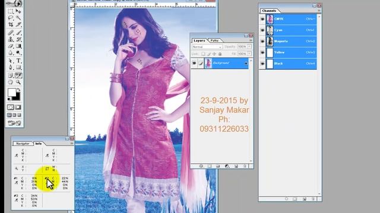Viewport: 380px width, 213px height.
Task: Select the Type tool
Action: pos(18,60)
